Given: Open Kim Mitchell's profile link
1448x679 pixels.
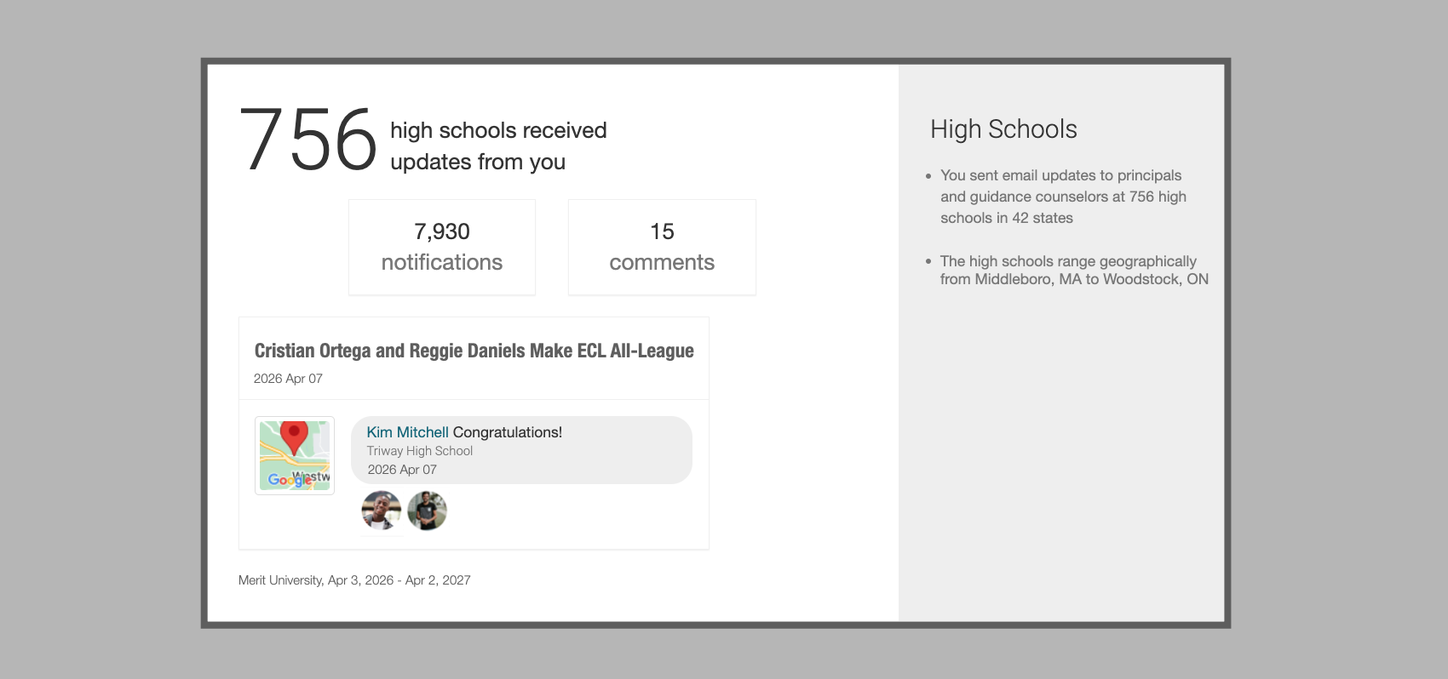Looking at the screenshot, I should click(407, 432).
